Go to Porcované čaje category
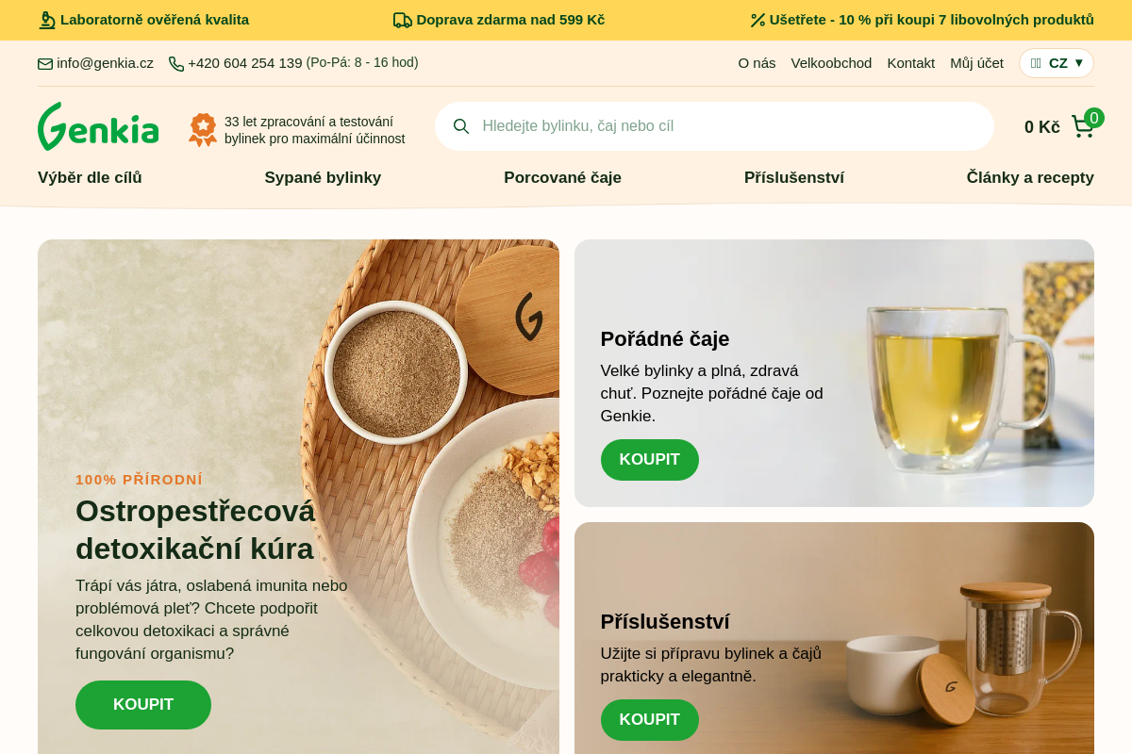Viewport: 1132px width, 754px height. tap(562, 177)
